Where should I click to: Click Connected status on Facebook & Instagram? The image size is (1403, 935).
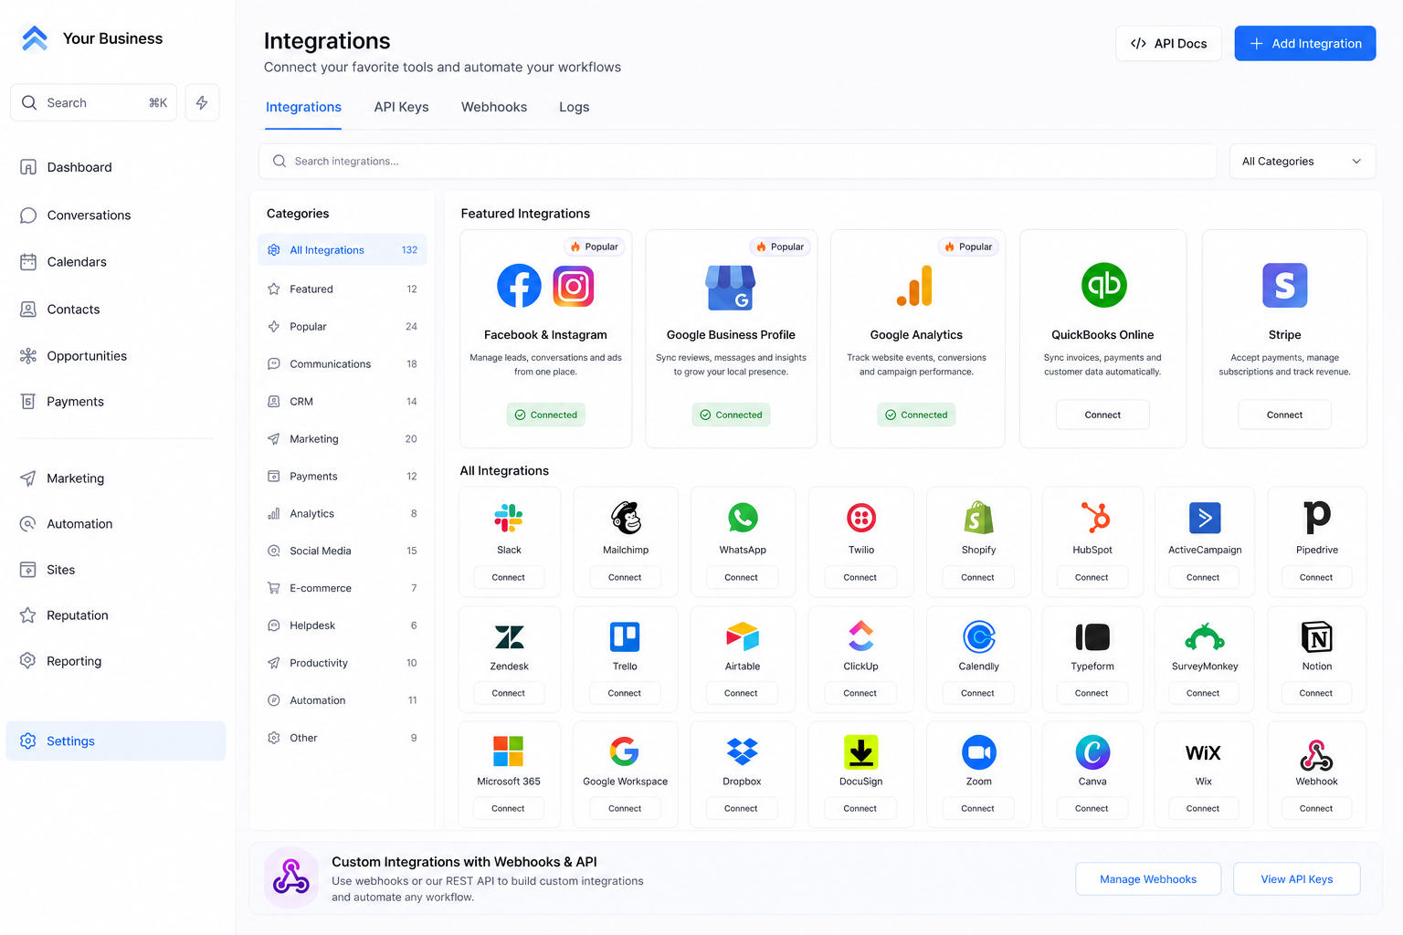point(546,415)
